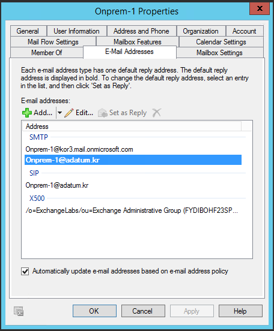Click the Set as Reply button

tap(123, 113)
